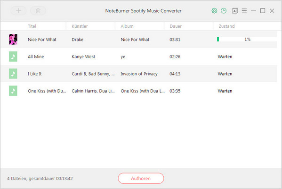Click artist name Kanye West

(83, 56)
